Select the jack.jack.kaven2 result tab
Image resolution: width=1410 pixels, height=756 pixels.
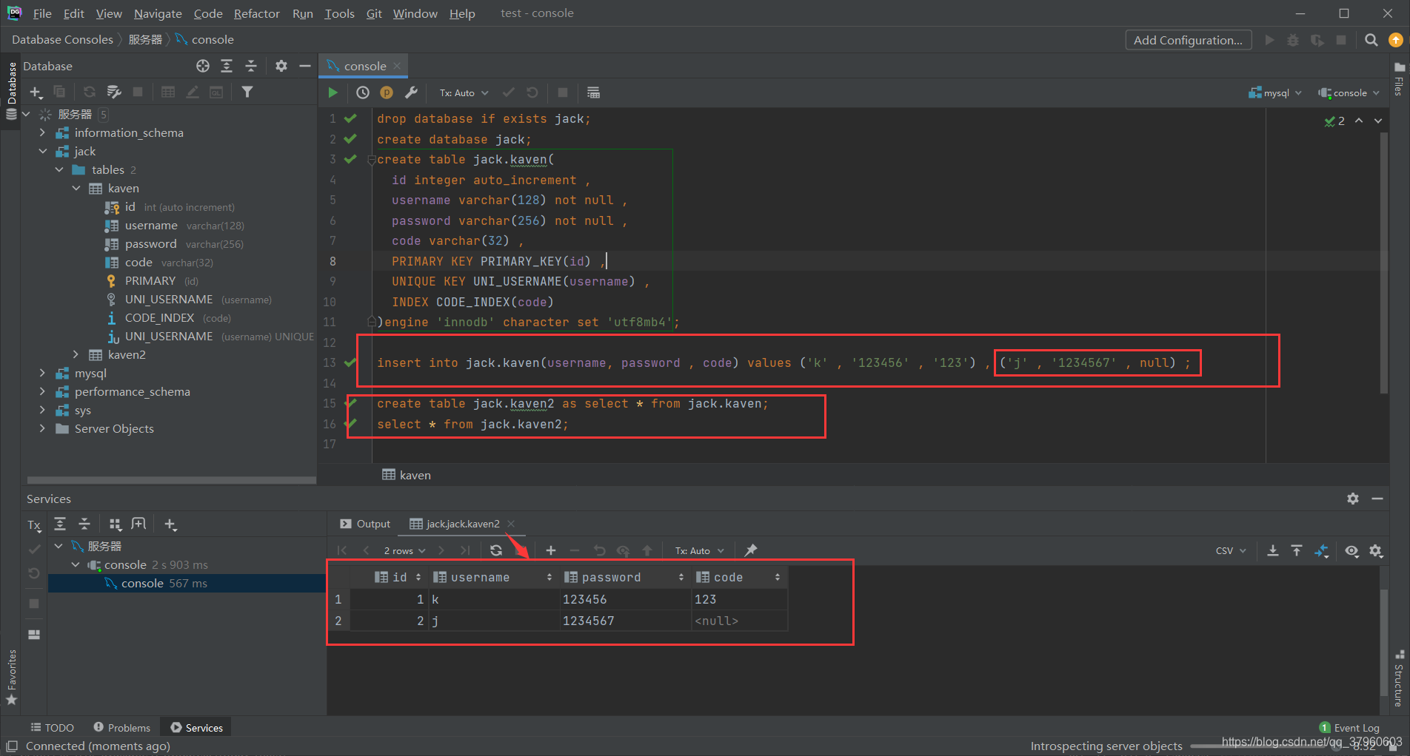click(x=463, y=524)
